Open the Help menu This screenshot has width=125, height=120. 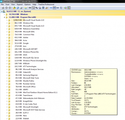point(34,5)
